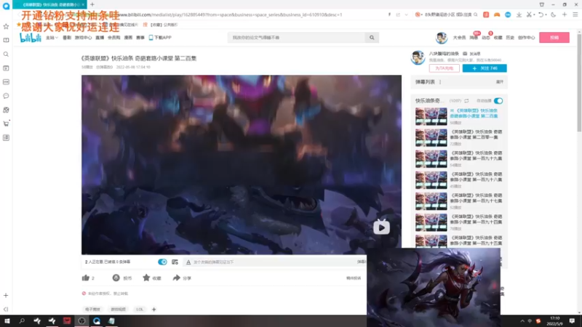Click the browser address bar URL
Image resolution: width=582 pixels, height=327 pixels.
click(x=230, y=15)
